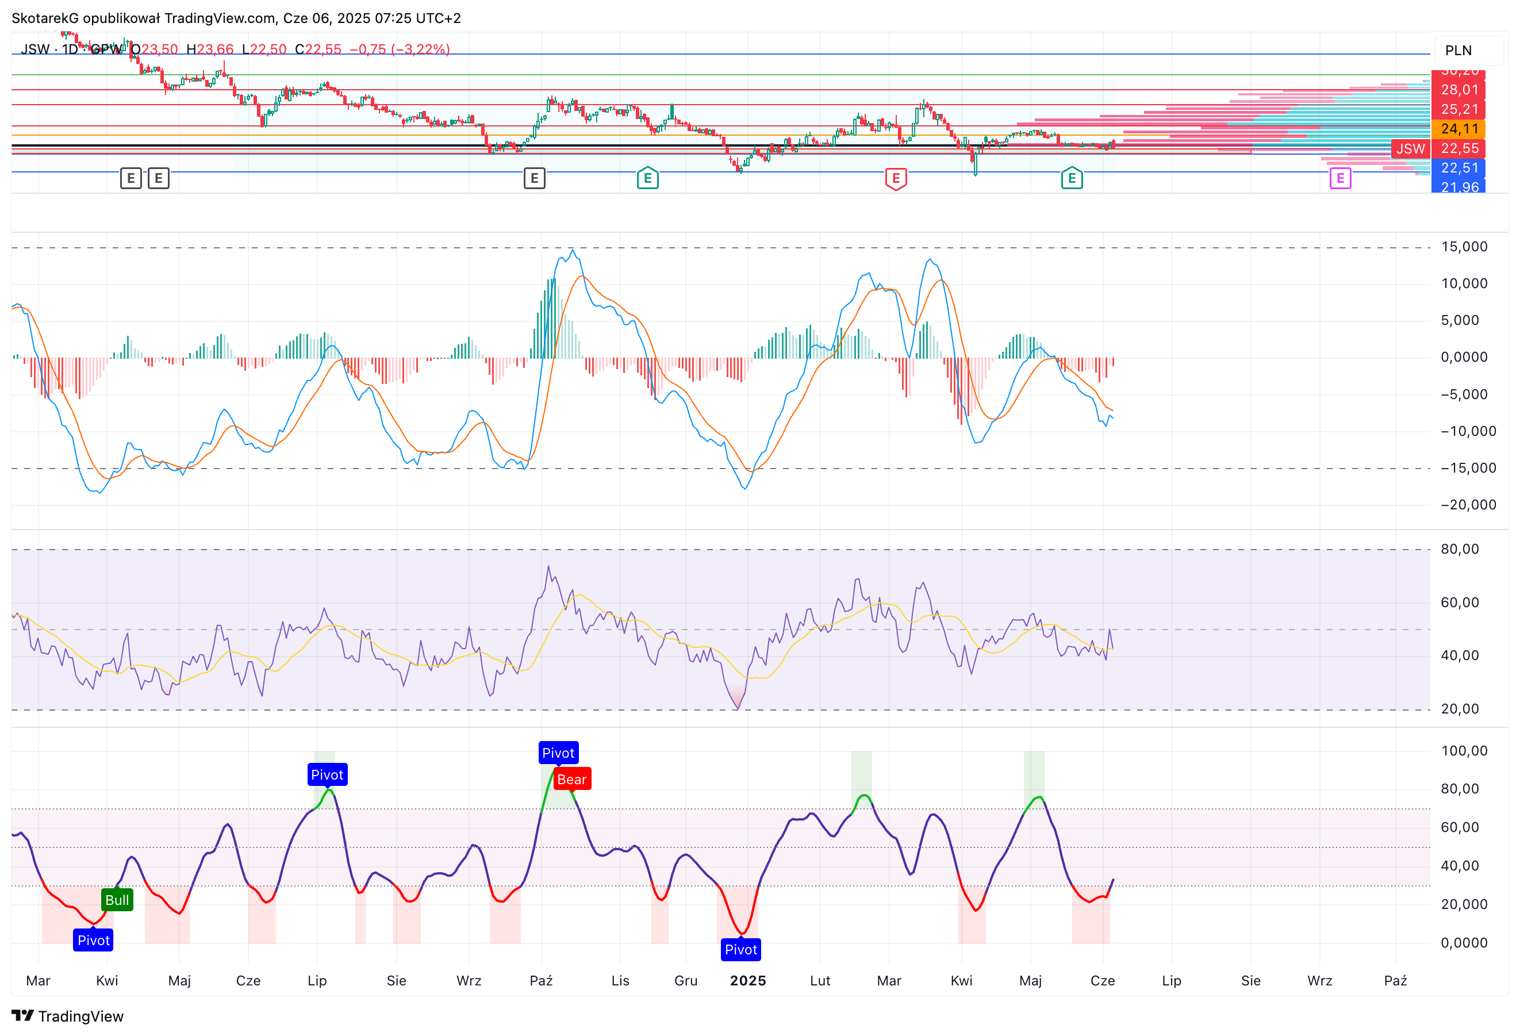1520x1036 pixels.
Task: Click the 100,00 value on bottom oscillator scale
Action: (x=1464, y=751)
